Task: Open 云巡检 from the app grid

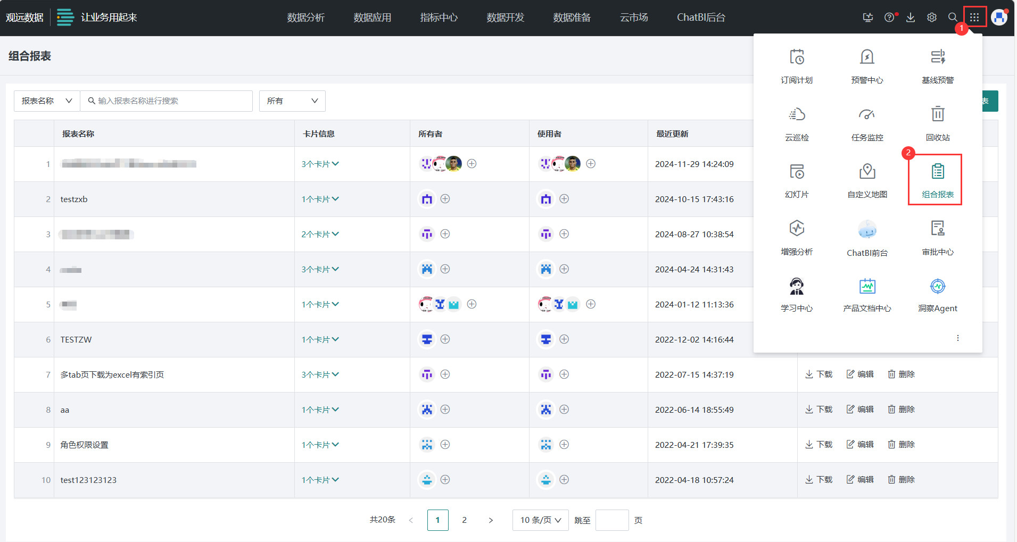Action: (796, 122)
